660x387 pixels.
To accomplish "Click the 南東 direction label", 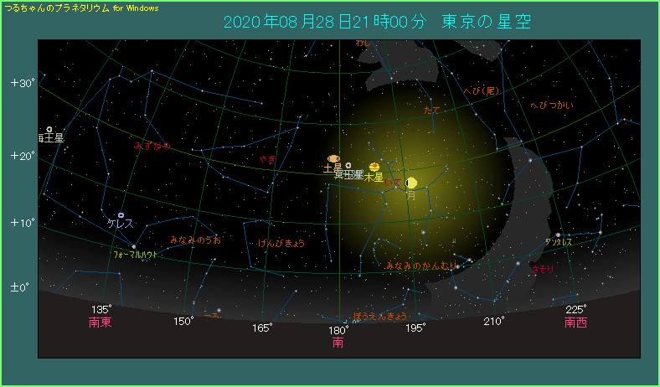I will point(100,322).
